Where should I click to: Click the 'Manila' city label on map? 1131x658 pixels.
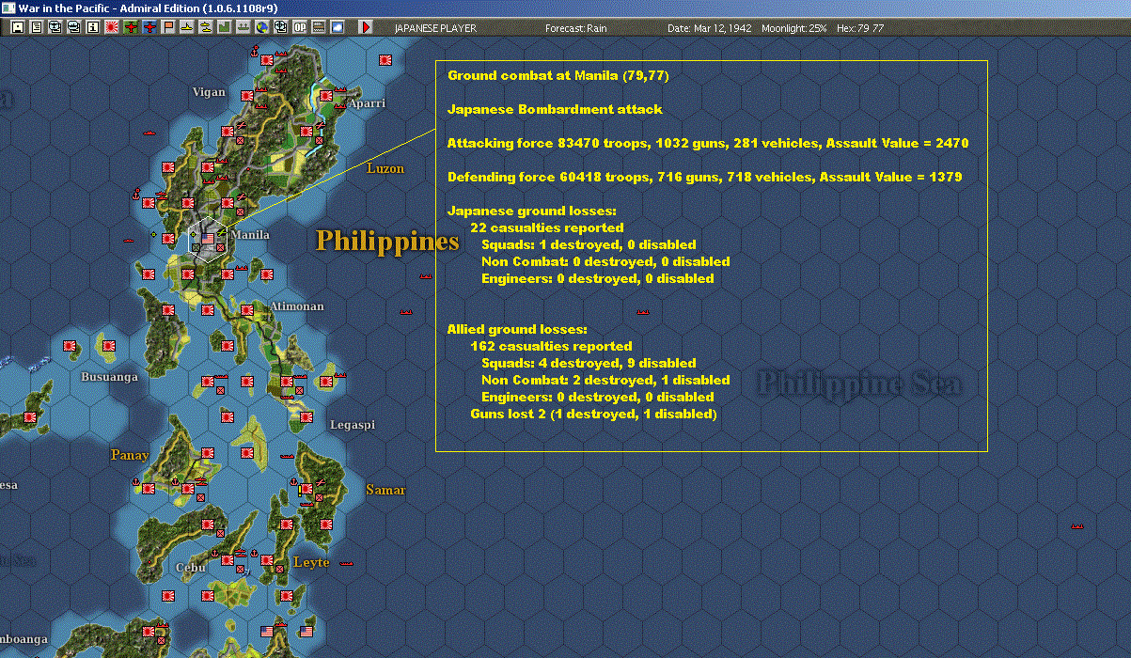(x=250, y=235)
